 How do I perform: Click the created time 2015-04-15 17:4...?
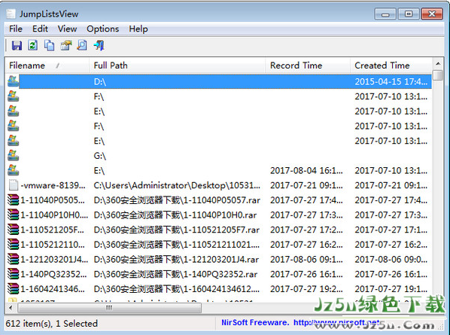(x=391, y=82)
